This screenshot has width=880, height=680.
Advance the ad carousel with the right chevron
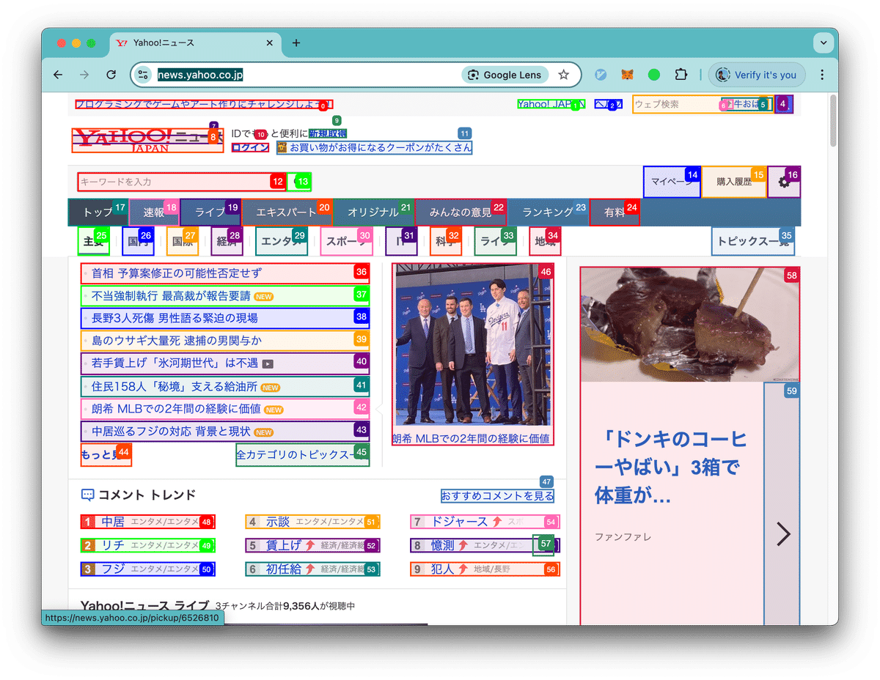click(782, 534)
